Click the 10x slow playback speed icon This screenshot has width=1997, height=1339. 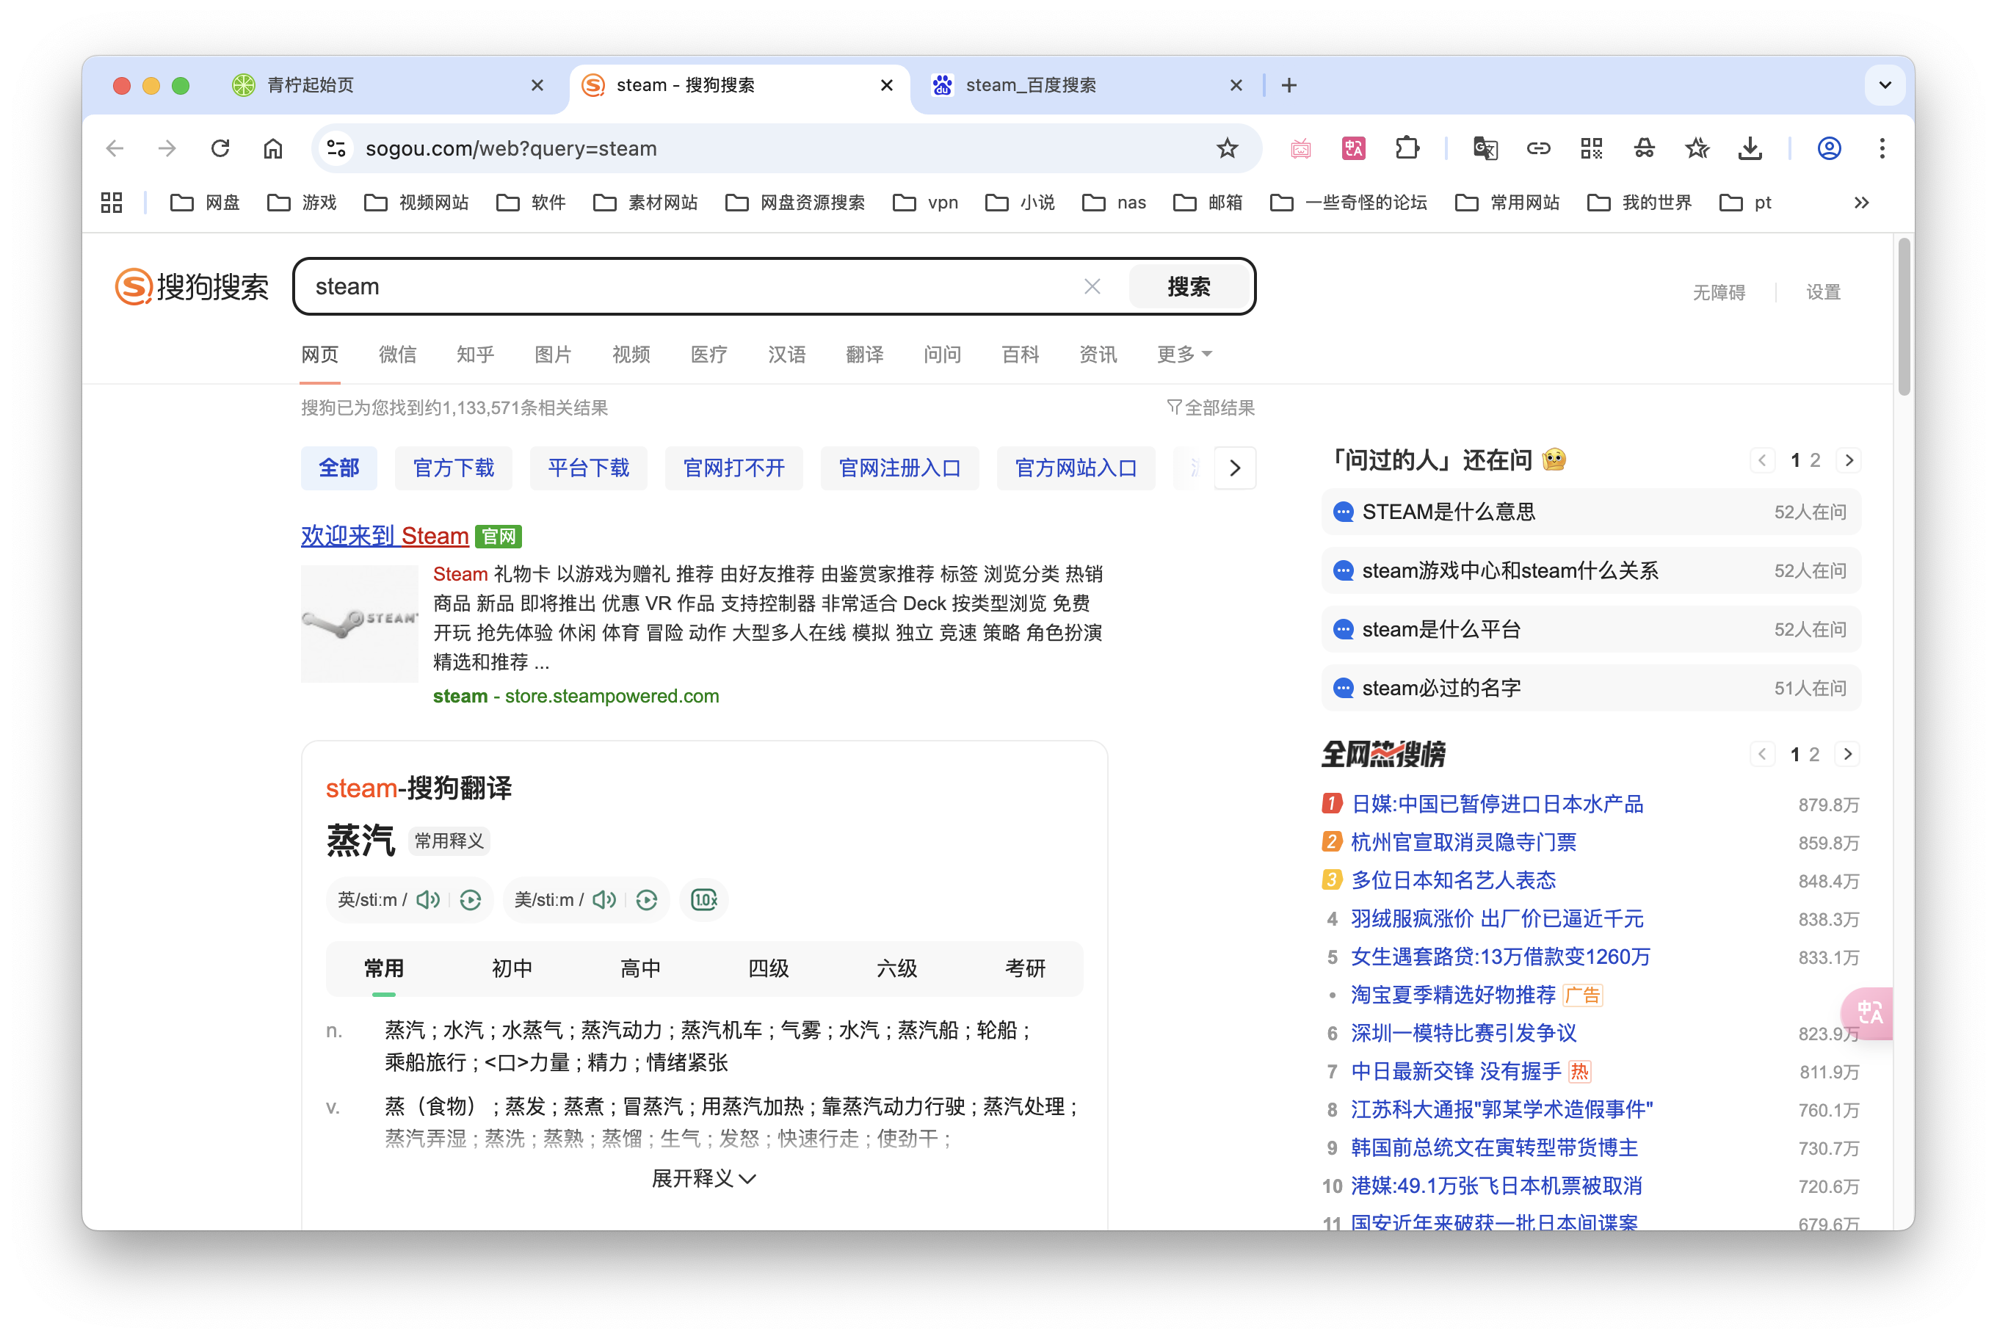point(703,899)
